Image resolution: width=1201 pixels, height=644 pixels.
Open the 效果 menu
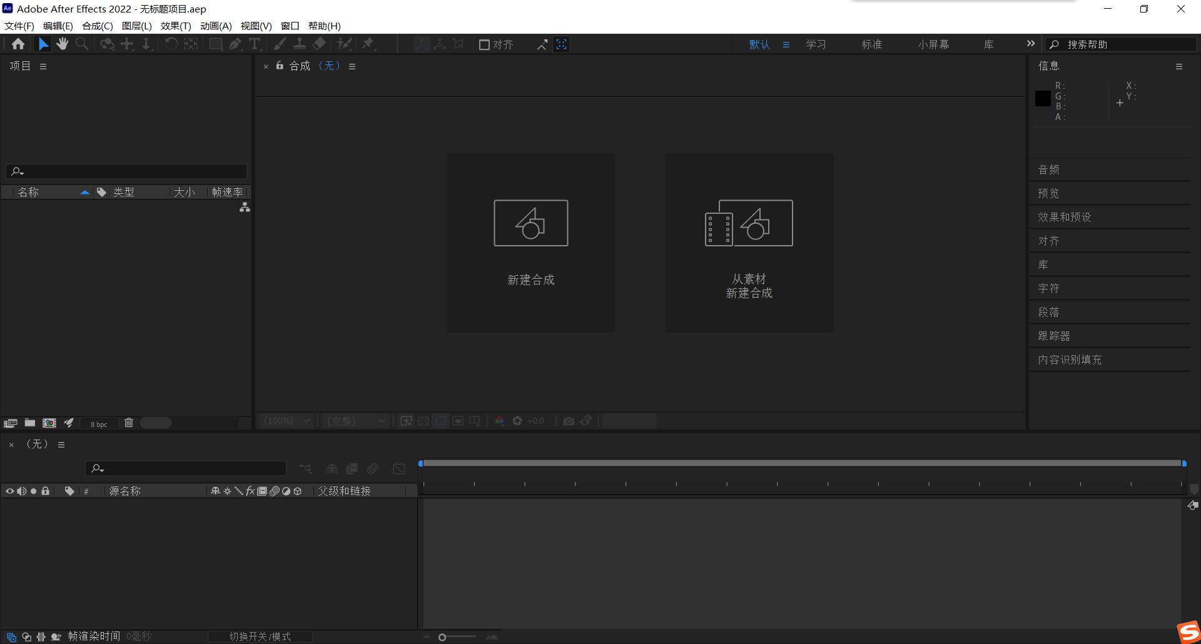[175, 26]
